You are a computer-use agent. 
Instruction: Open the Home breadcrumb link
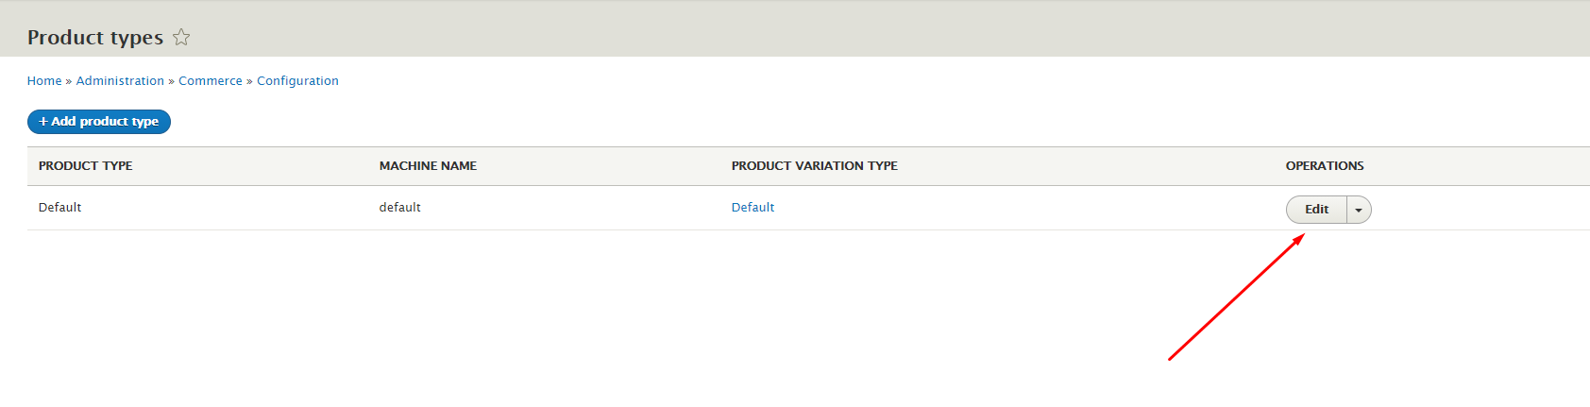tap(44, 81)
